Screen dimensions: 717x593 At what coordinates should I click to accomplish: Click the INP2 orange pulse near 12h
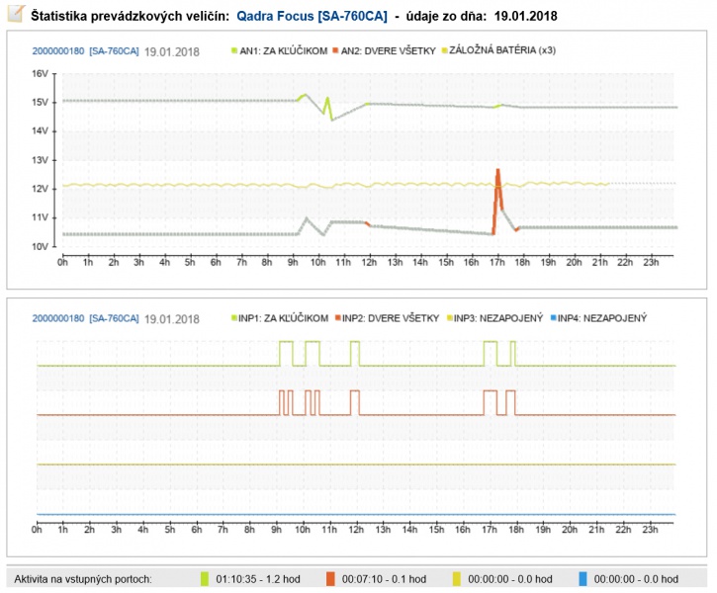tap(355, 402)
